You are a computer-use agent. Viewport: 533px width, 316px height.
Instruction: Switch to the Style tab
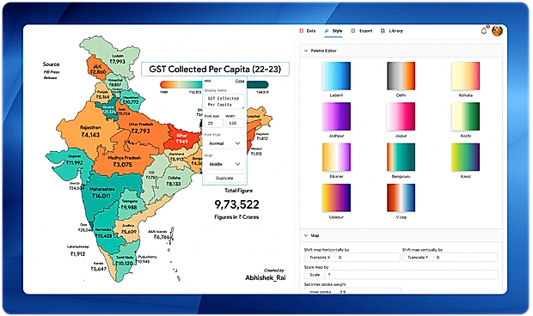tap(334, 31)
